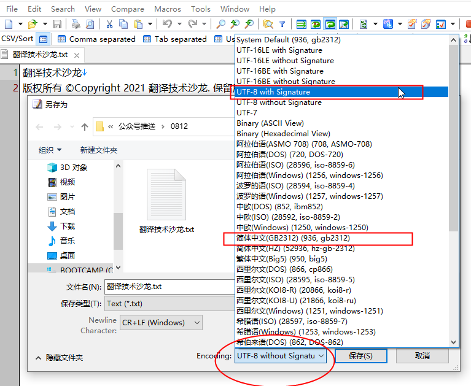Open the Newline Character CR+LF combo box
This screenshot has width=471, height=386.
point(161,323)
